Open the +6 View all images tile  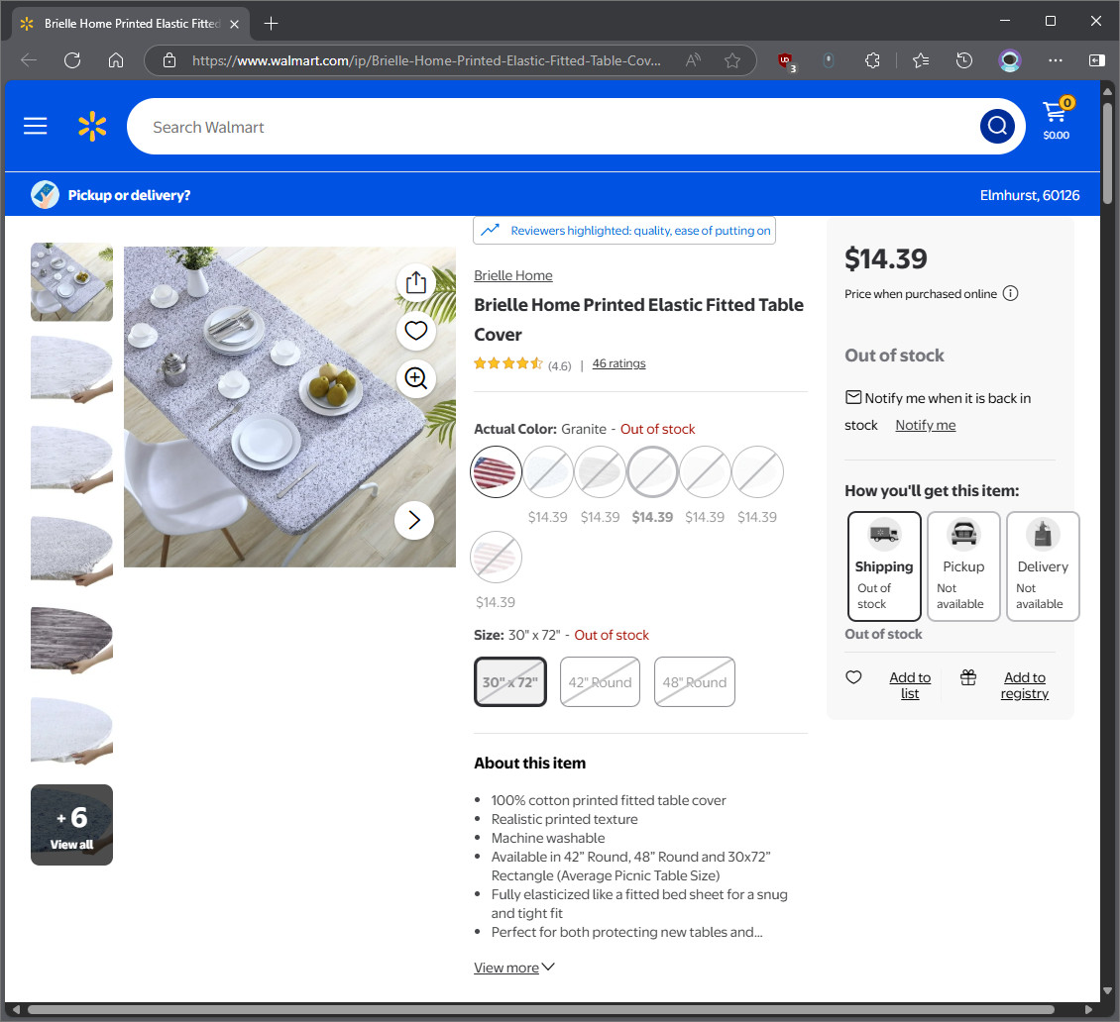[71, 825]
